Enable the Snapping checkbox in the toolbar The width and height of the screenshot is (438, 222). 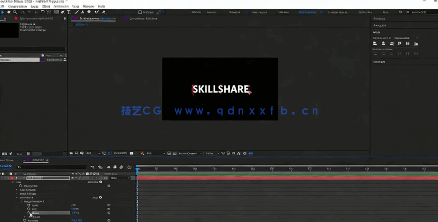click(x=140, y=13)
